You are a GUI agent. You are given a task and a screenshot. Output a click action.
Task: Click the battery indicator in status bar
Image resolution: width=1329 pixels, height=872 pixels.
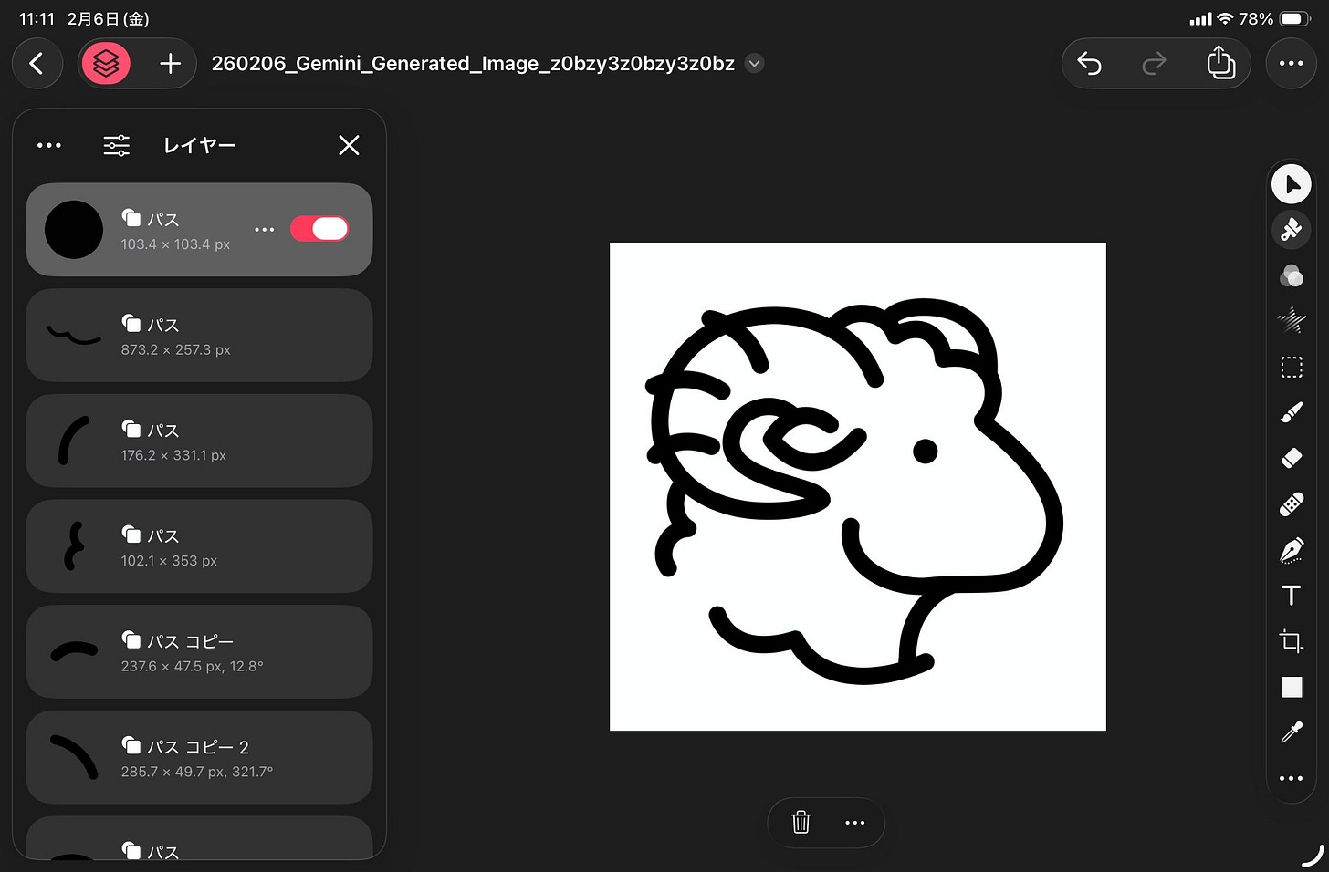[1295, 18]
